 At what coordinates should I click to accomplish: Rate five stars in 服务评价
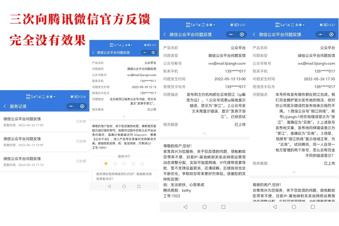coord(142,163)
